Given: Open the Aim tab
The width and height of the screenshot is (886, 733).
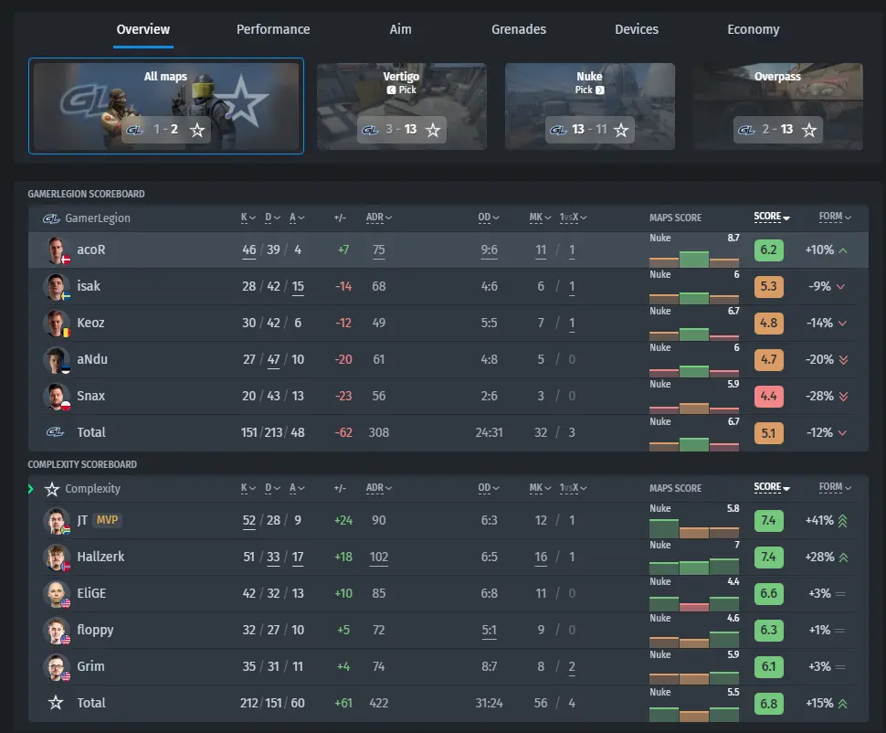Looking at the screenshot, I should [x=400, y=29].
